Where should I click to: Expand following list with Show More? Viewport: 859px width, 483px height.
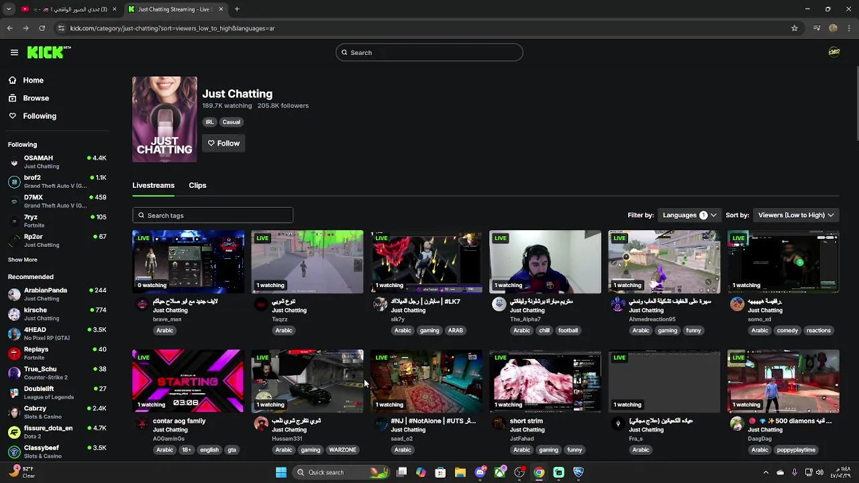pos(22,260)
